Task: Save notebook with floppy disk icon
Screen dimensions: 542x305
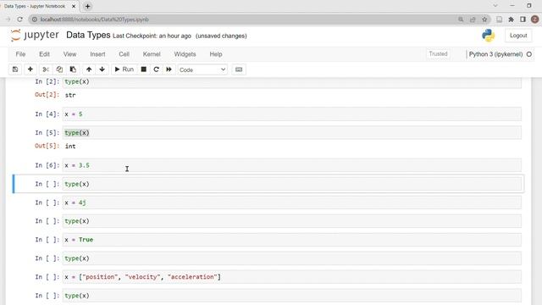Action: [15, 69]
